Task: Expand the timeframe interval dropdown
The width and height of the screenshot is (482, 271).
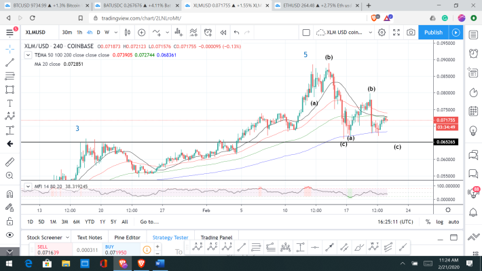Action: 116,33
